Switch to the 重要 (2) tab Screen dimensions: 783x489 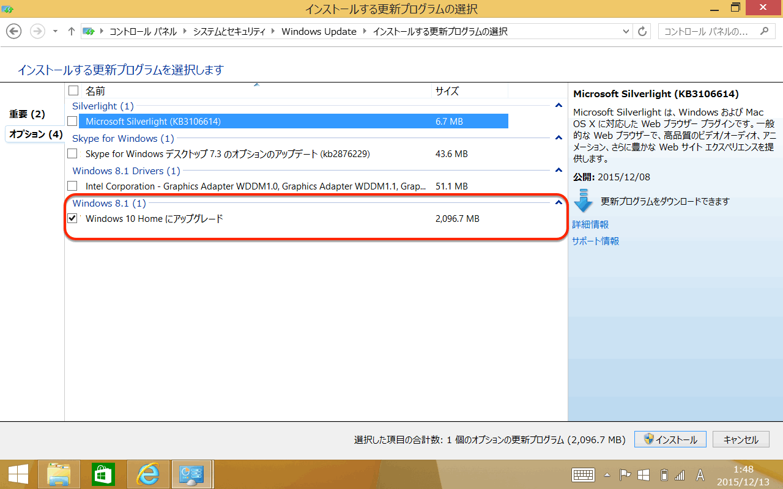(x=28, y=114)
